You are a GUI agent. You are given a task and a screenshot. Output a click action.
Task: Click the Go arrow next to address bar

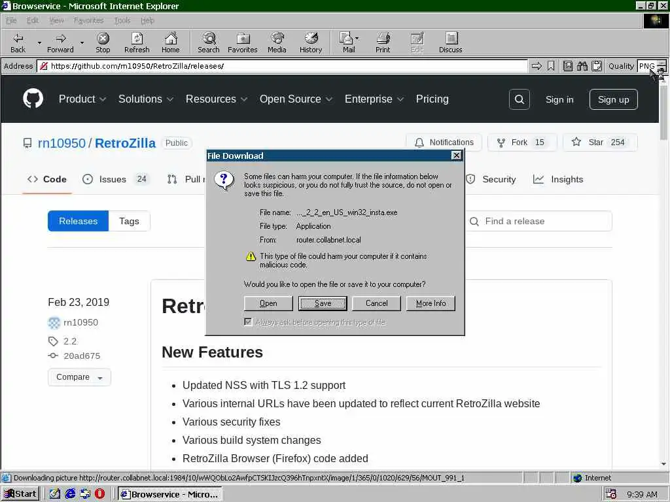(537, 66)
